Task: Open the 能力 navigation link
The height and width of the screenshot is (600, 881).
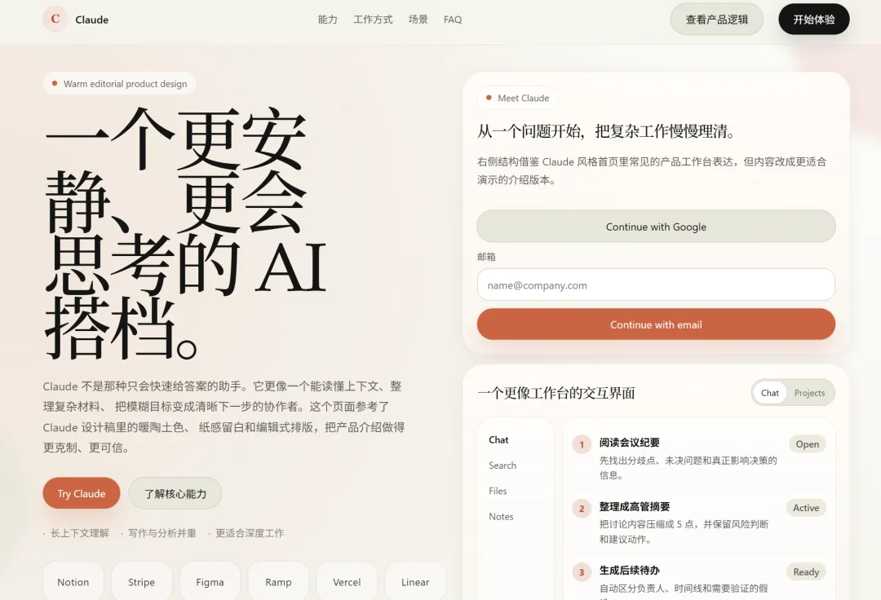Action: (328, 20)
